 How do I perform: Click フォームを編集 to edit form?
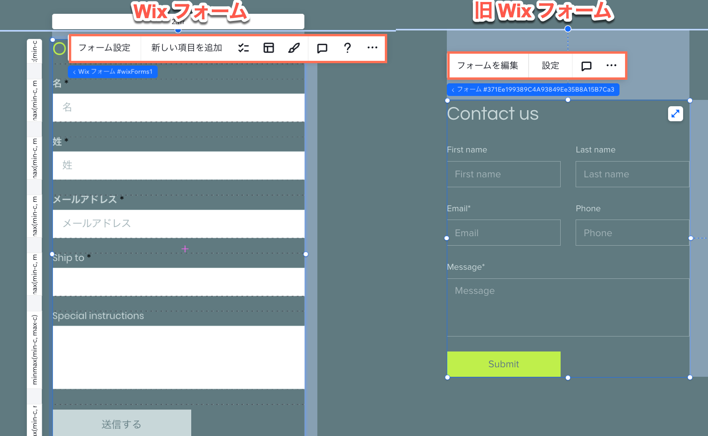(x=488, y=66)
